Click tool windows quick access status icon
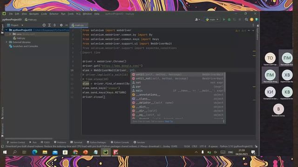 2,147
